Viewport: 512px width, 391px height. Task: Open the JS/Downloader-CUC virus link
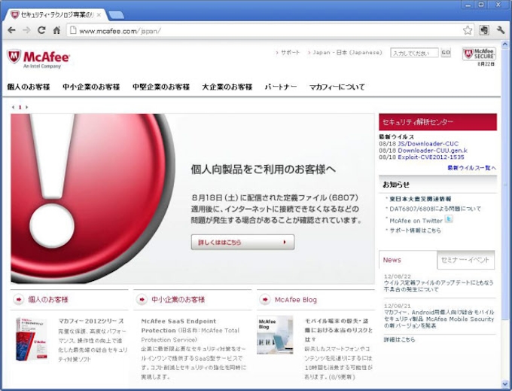[428, 143]
